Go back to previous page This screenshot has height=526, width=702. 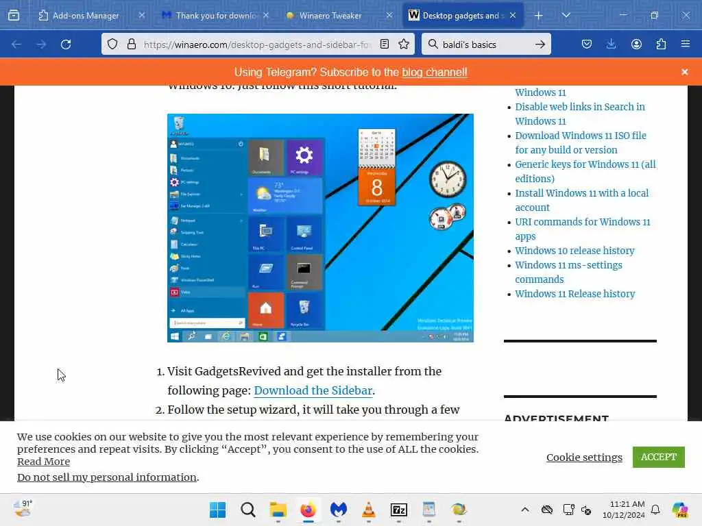click(x=16, y=44)
